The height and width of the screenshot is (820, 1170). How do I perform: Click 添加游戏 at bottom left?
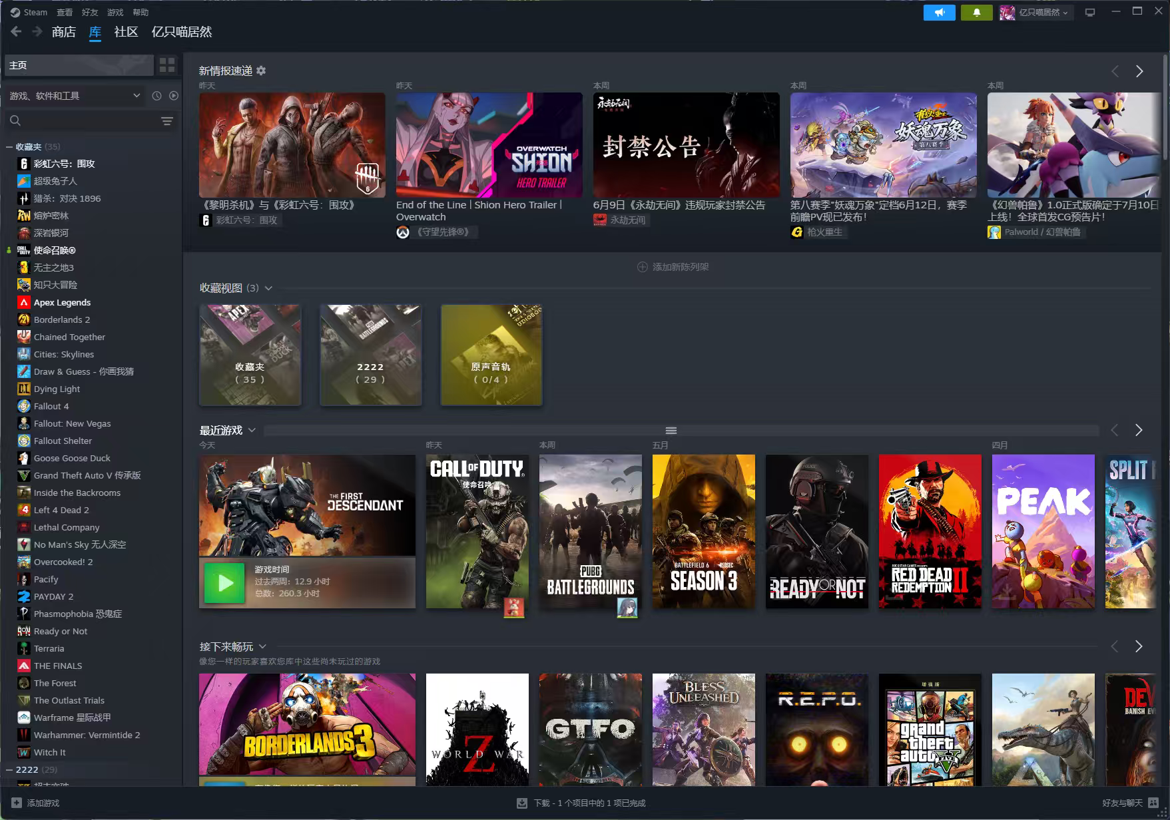43,803
